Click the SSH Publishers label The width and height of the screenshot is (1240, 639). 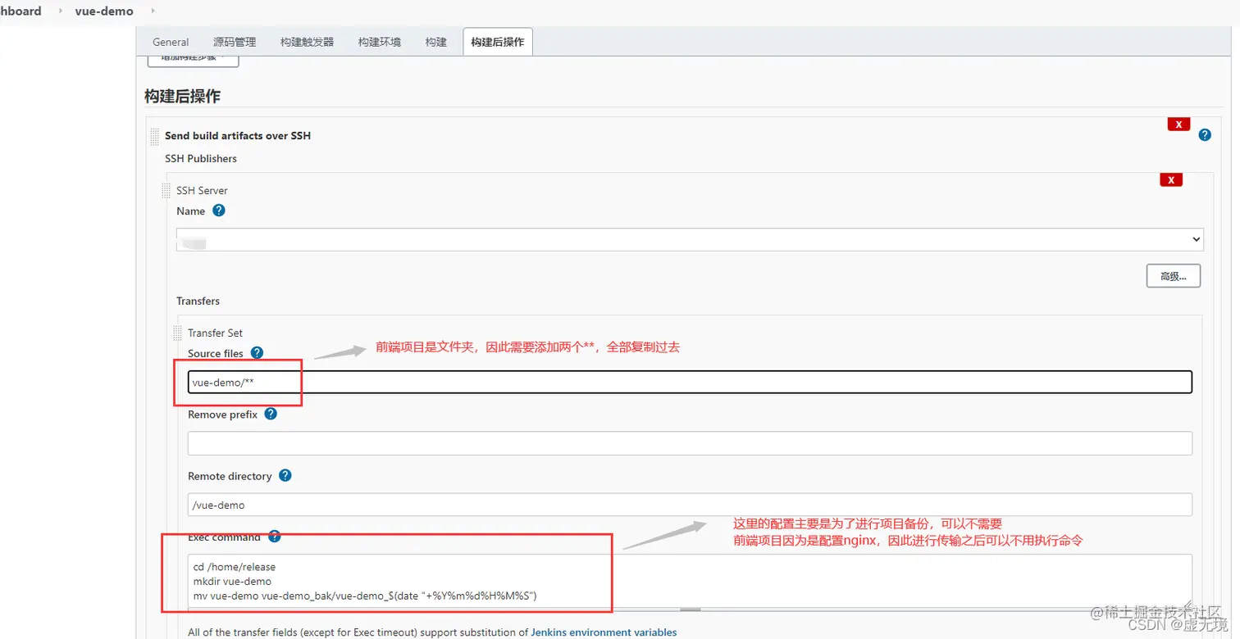(x=201, y=158)
